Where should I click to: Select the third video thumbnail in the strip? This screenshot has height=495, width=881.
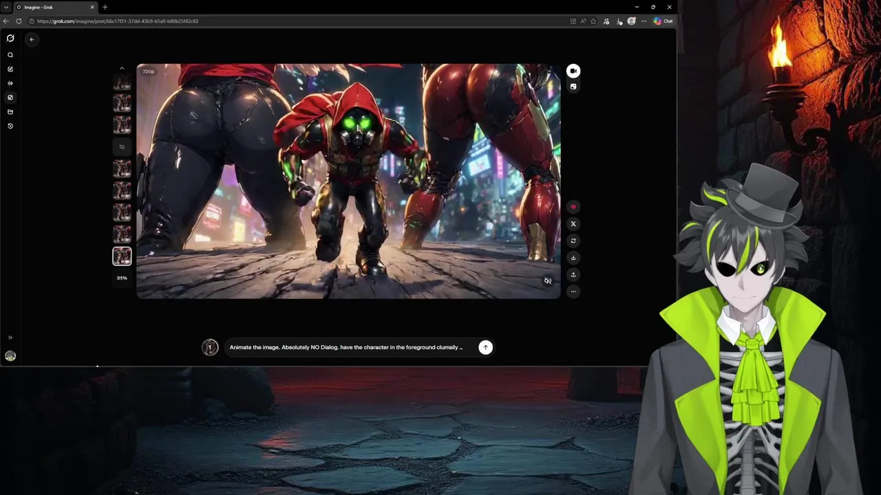pyautogui.click(x=122, y=125)
